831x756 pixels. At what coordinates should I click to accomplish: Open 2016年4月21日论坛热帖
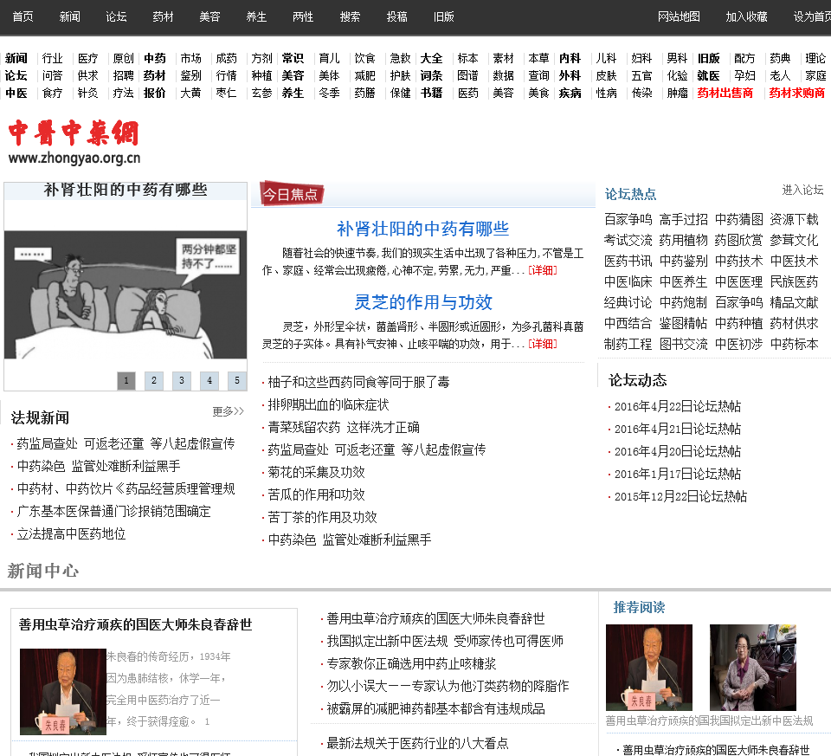[677, 429]
